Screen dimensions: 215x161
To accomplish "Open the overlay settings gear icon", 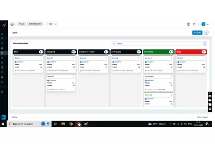I will 210,109.
